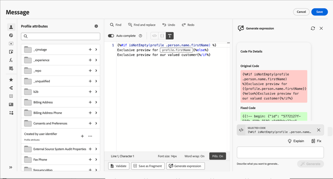Open more options for Created by user identifier
This screenshot has width=333, height=179.
tap(90, 136)
